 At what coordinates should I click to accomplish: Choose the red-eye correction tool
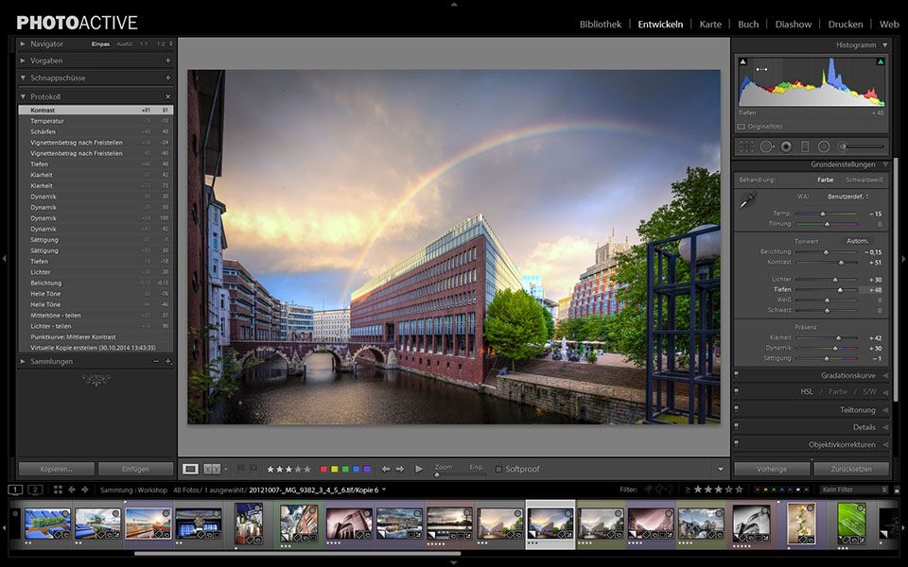click(x=786, y=146)
